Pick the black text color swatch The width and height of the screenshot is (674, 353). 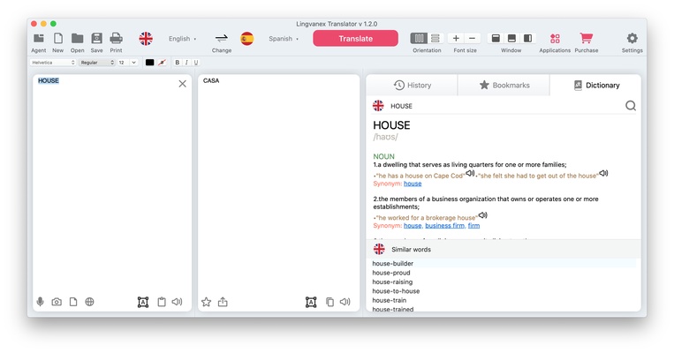tap(149, 63)
